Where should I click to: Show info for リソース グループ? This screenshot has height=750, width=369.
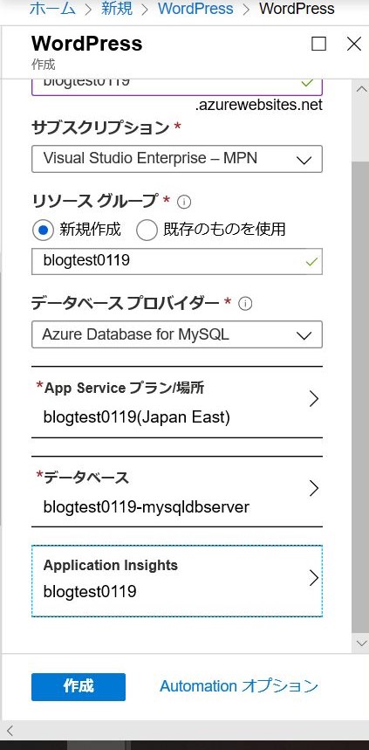184,203
